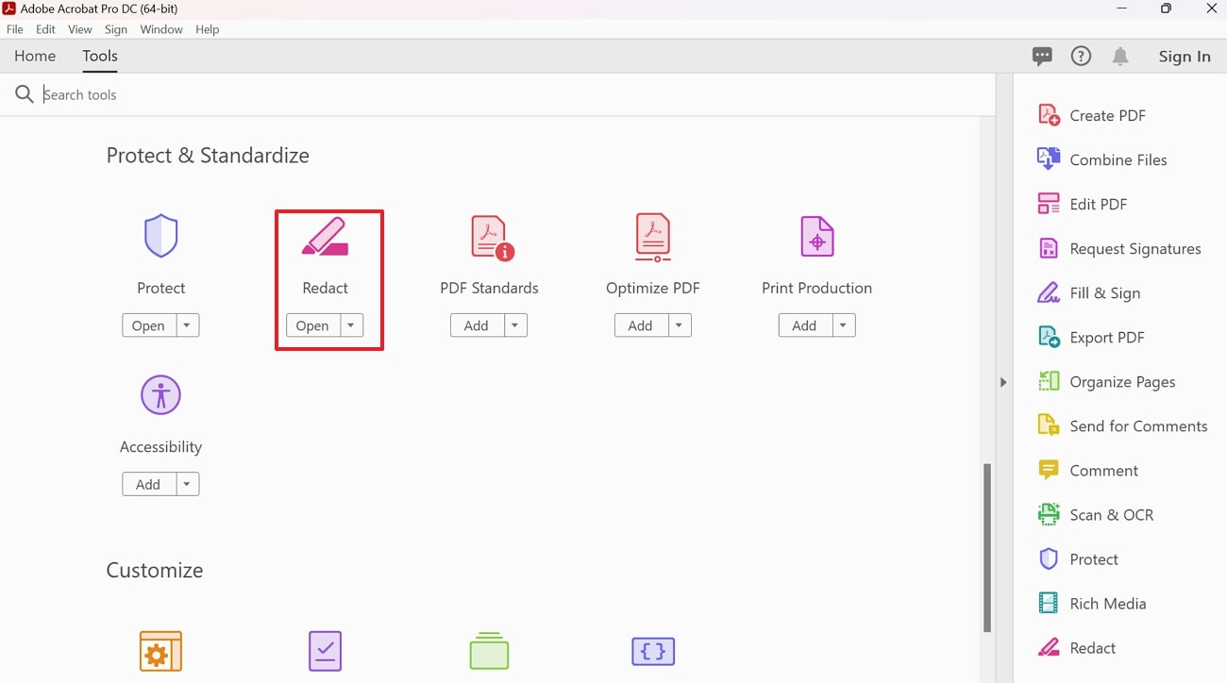1227x683 pixels.
Task: Click the Scan & OCR label in sidebar
Action: [1112, 514]
